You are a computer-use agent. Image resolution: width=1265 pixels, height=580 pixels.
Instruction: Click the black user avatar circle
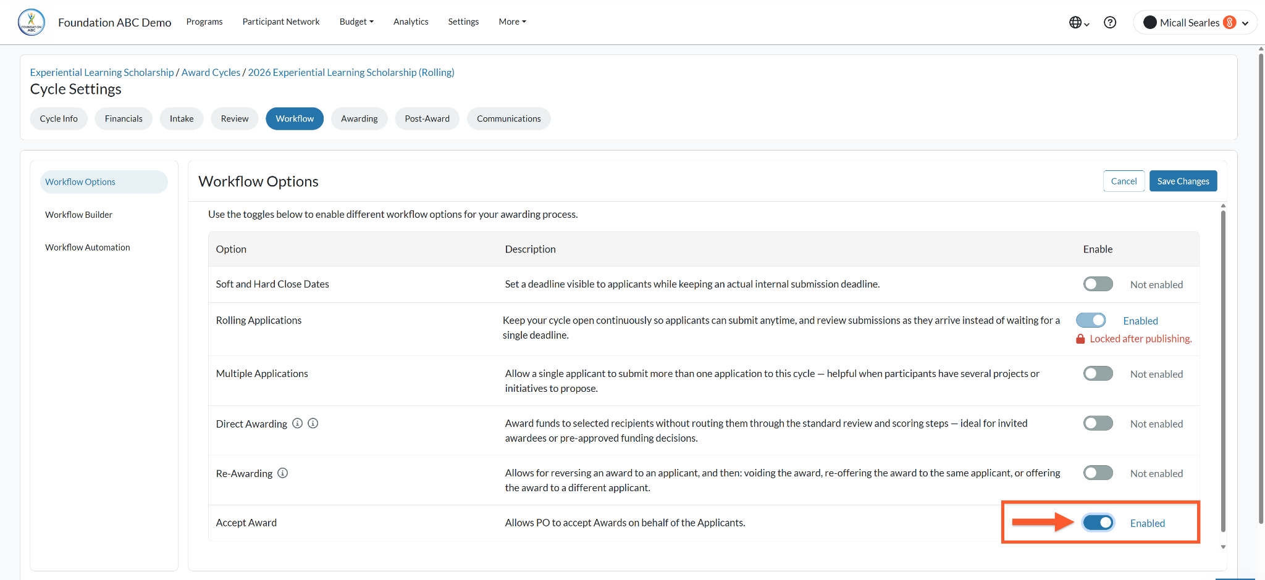tap(1150, 22)
